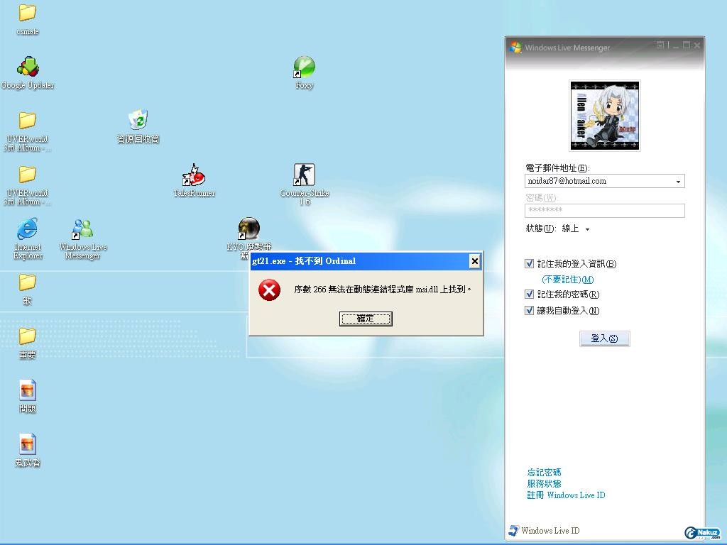Click the Windows Live ID footer icon
Viewport: 727px width, 545px height.
point(513,531)
